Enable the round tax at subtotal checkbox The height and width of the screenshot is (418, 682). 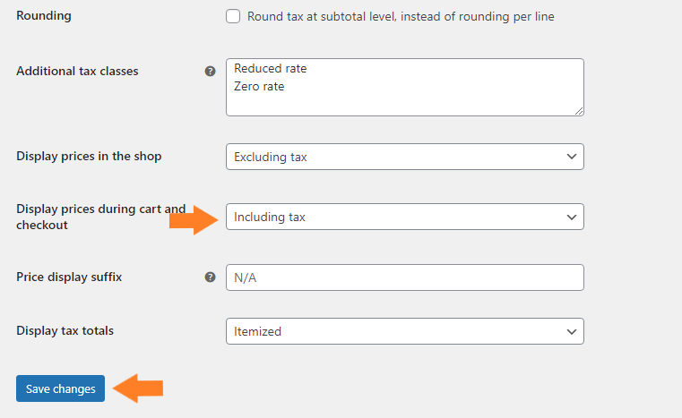coord(233,16)
